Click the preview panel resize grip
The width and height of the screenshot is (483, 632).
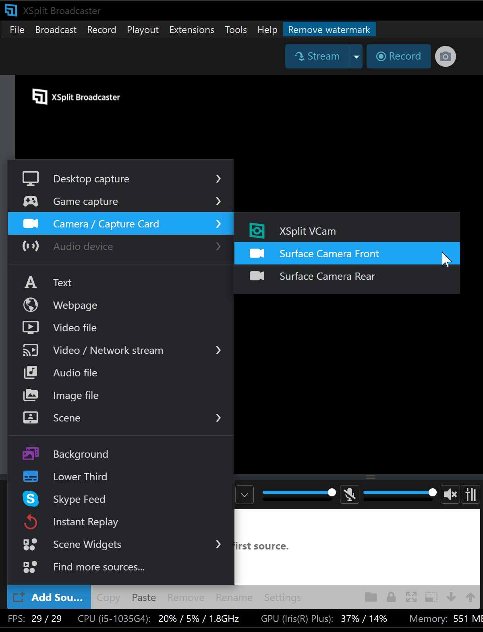(x=371, y=477)
